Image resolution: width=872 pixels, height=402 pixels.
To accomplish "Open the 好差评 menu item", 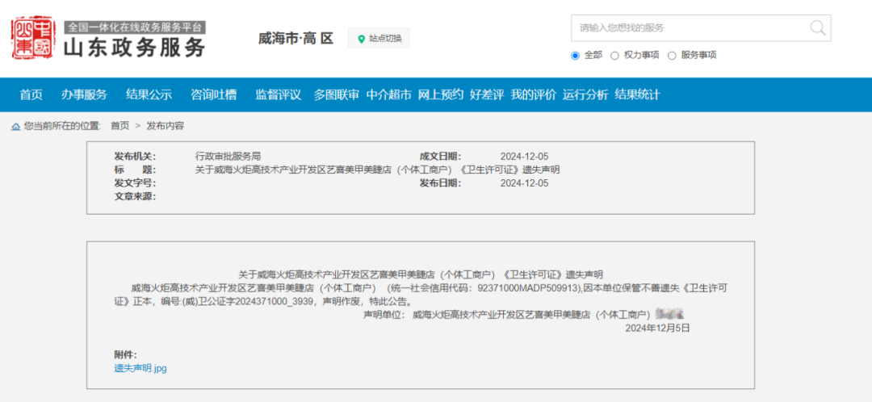I will click(x=486, y=94).
